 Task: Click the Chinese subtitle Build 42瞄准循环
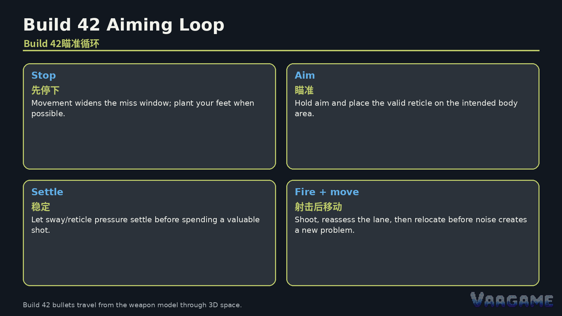tap(61, 44)
